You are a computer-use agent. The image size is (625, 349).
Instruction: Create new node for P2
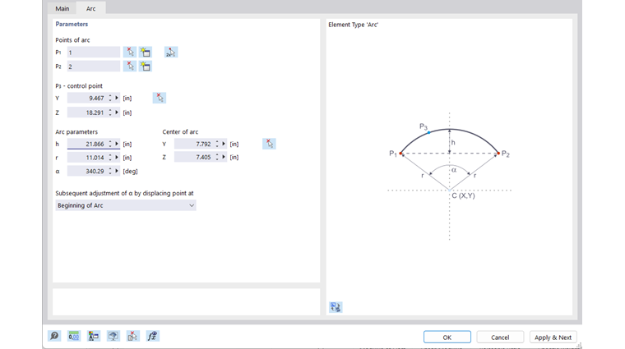(x=146, y=66)
